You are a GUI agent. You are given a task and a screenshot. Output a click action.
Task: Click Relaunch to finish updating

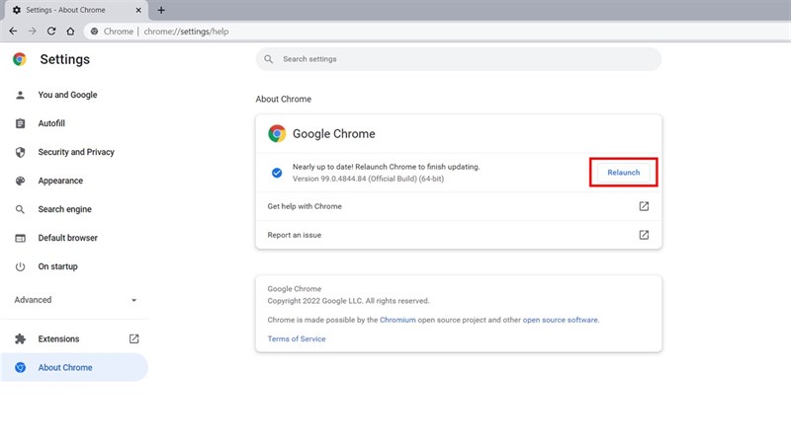[624, 173]
